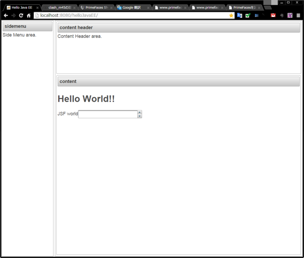Increase the JSF world spinner value
This screenshot has width=304, height=258.
tap(139, 112)
